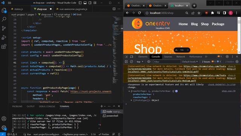Open the Chrome side panel

pos(224,13)
